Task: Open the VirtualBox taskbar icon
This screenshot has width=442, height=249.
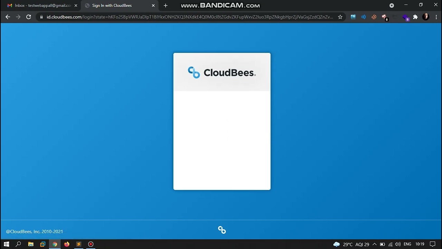Action: (x=43, y=244)
